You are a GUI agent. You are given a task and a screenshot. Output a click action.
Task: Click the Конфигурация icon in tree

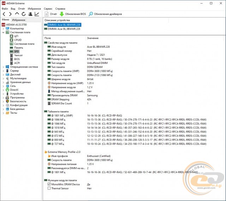tap(7, 105)
